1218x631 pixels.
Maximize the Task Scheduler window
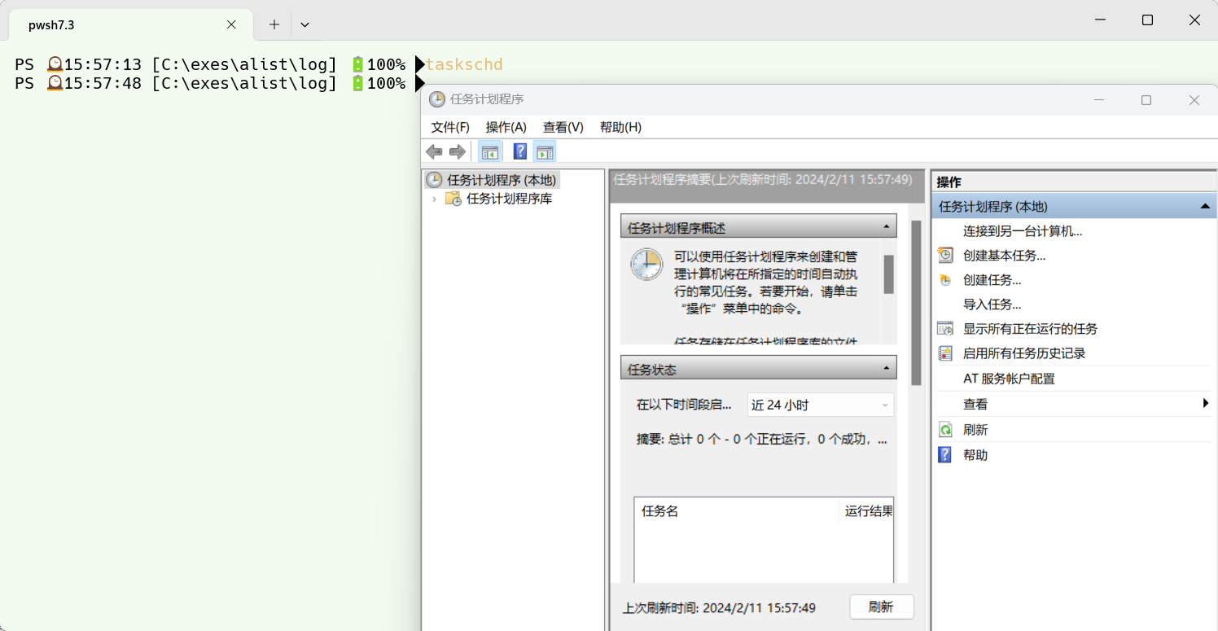pyautogui.click(x=1146, y=99)
